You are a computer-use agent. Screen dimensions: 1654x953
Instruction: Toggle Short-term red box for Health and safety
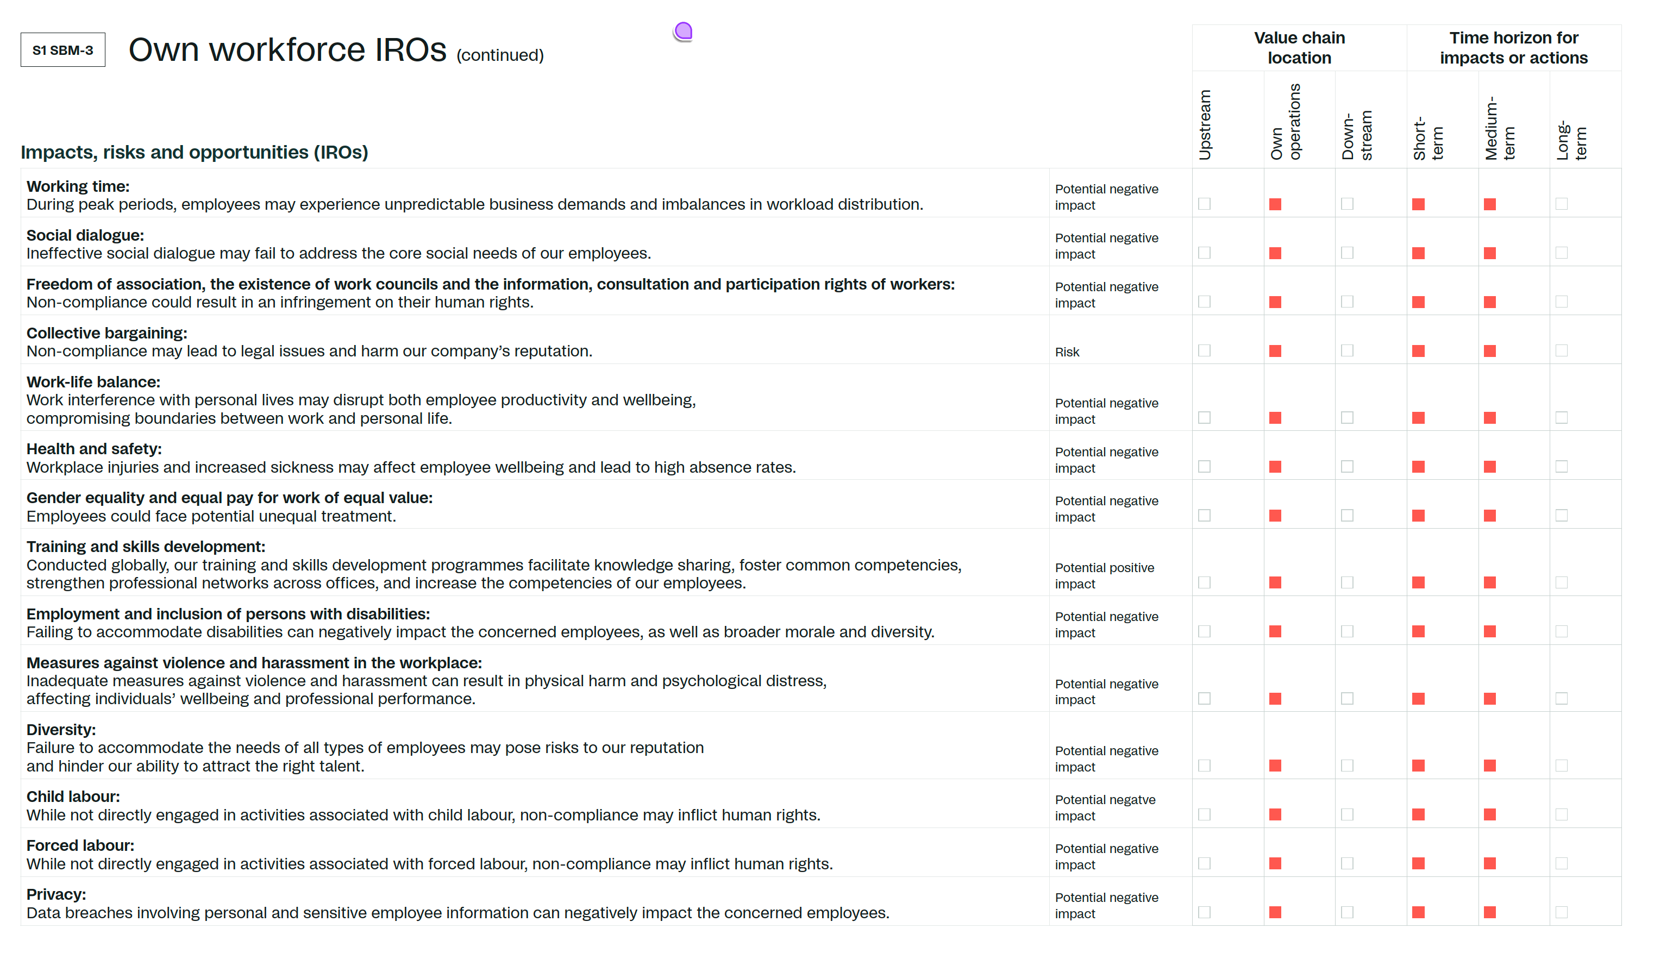(1418, 467)
